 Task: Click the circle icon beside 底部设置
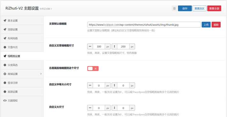coord(5,92)
